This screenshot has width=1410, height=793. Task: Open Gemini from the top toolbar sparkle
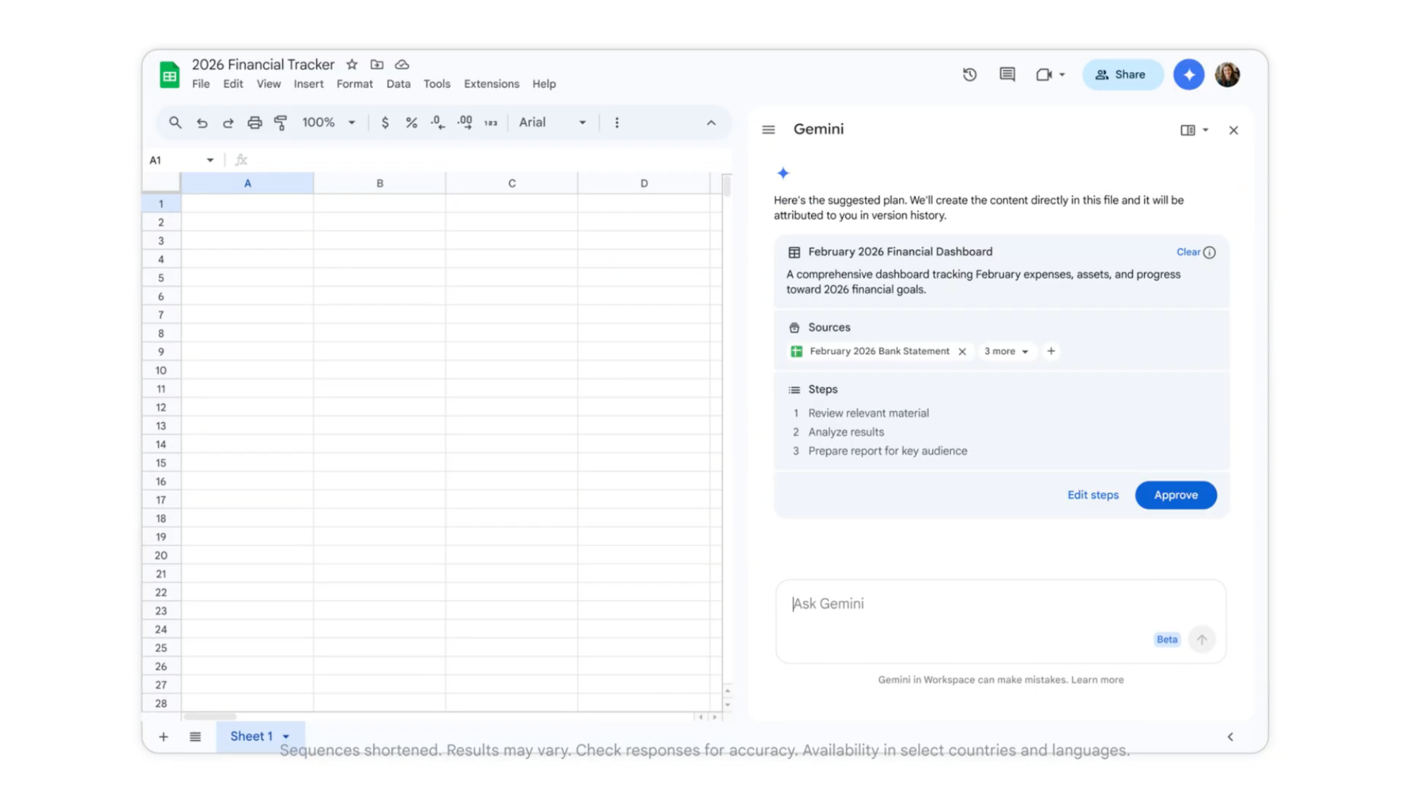click(x=1189, y=74)
